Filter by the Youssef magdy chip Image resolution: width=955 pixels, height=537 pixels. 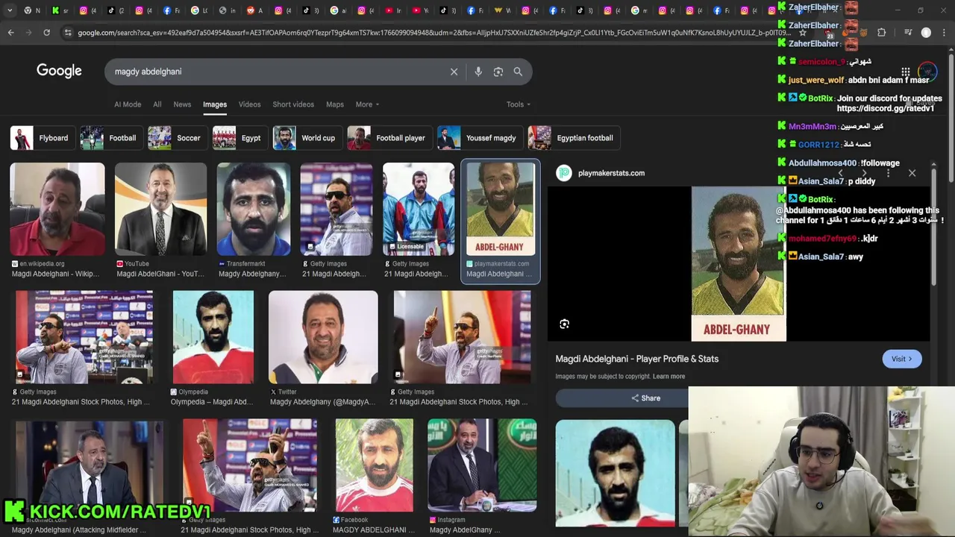tap(479, 138)
